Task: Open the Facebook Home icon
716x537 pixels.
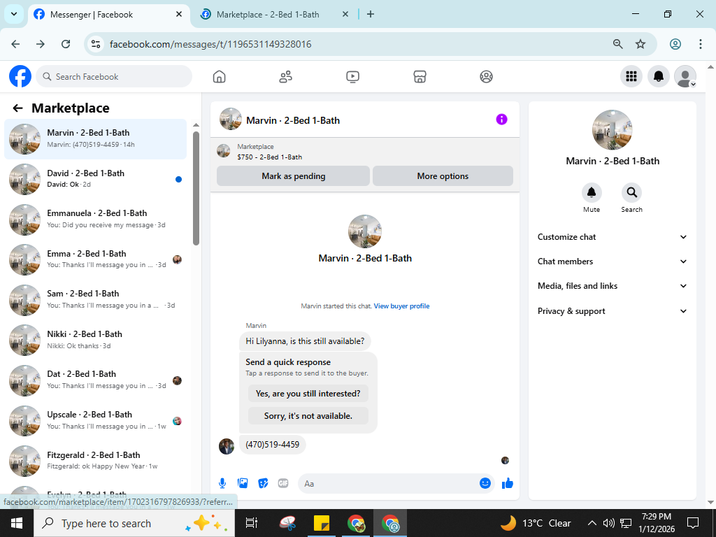Action: click(x=219, y=77)
